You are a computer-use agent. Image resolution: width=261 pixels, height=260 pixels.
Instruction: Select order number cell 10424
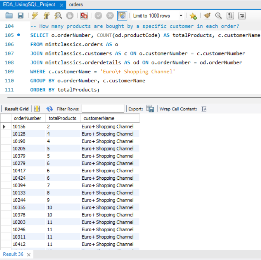28,178
